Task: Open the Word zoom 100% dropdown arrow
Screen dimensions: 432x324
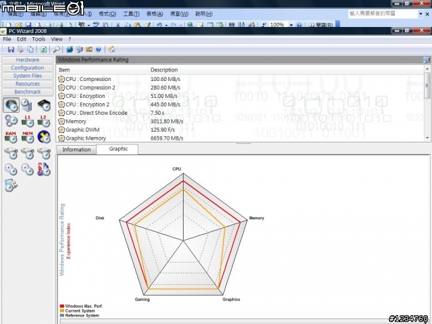Action: (291, 25)
